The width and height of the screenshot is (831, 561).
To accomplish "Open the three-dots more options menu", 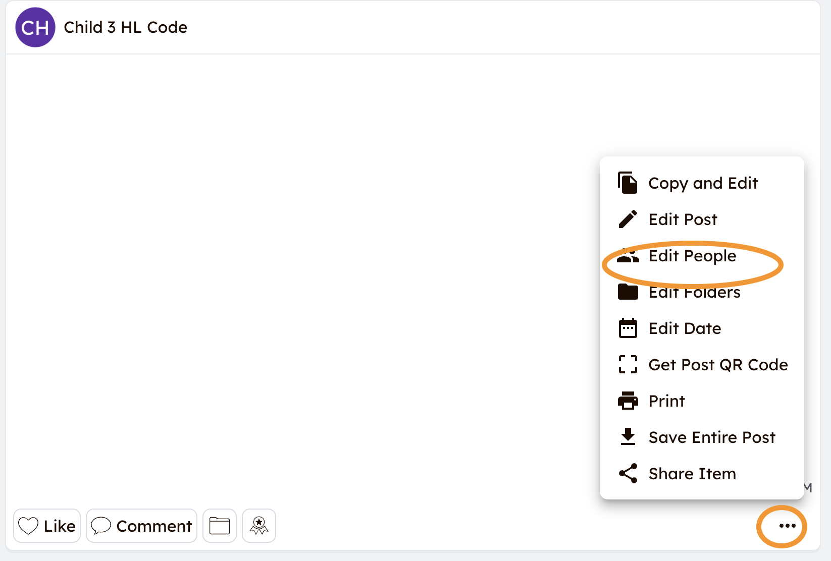I will coord(787,526).
